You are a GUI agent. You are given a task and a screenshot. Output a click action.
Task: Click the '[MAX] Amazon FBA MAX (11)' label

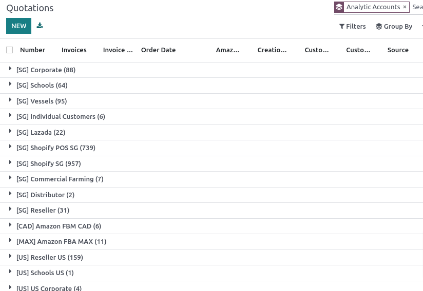coord(61,241)
